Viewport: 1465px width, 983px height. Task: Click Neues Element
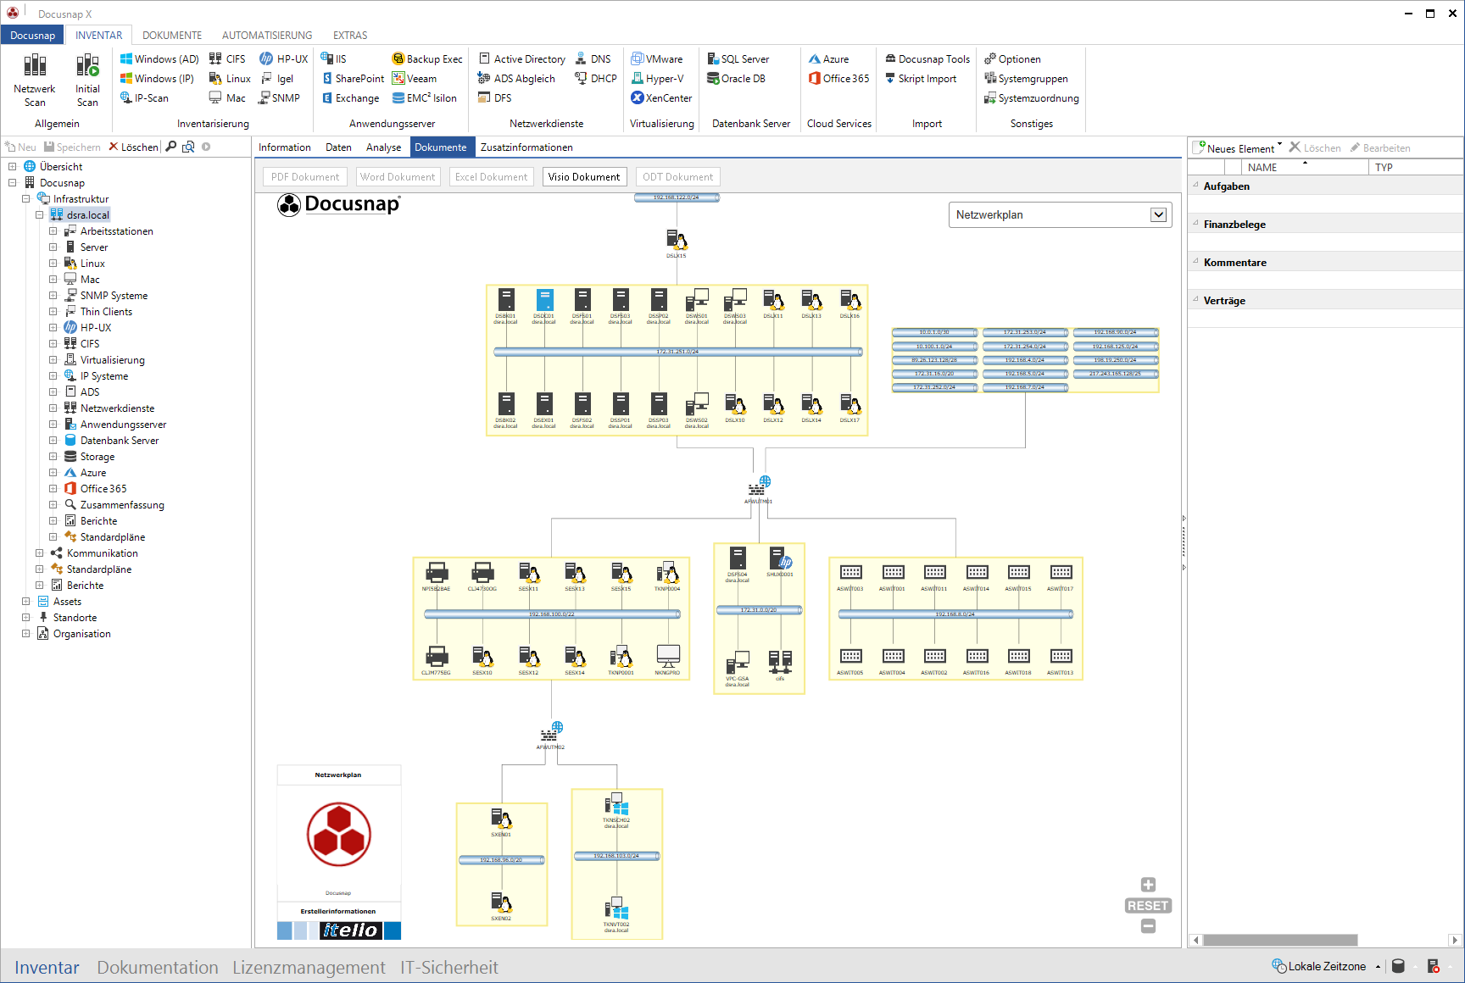point(1237,147)
